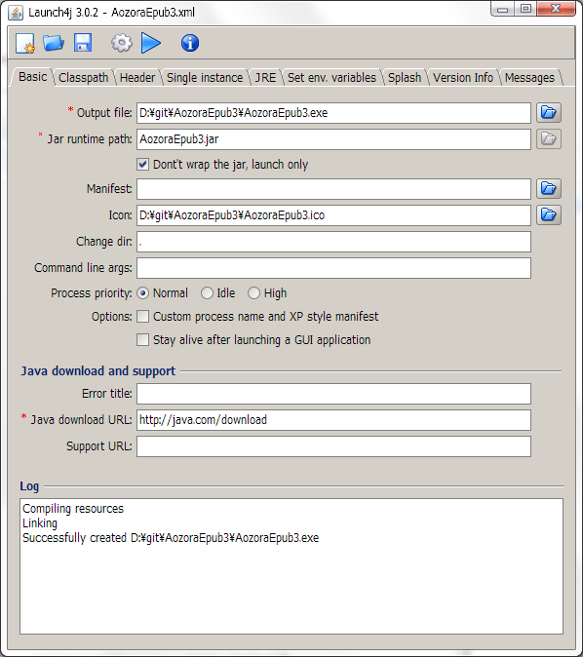Click the Error title field
583x657 pixels.
pos(333,394)
